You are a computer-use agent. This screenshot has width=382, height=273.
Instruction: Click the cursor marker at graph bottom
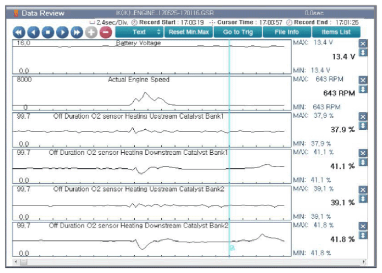231,248
